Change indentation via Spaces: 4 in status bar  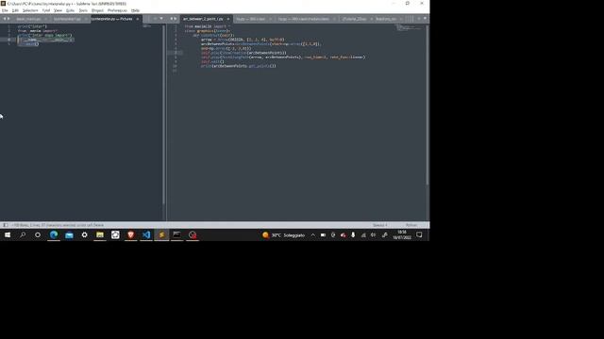379,225
